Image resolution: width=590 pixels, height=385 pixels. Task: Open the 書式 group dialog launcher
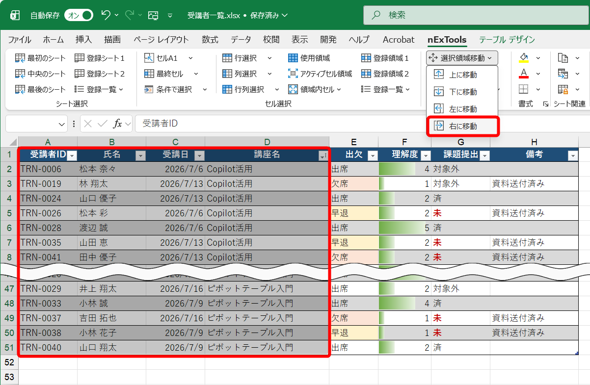545,104
